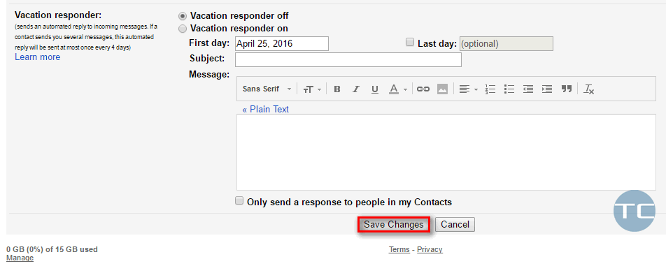
Task: Open the Sans Serif font dropdown
Action: click(x=267, y=89)
